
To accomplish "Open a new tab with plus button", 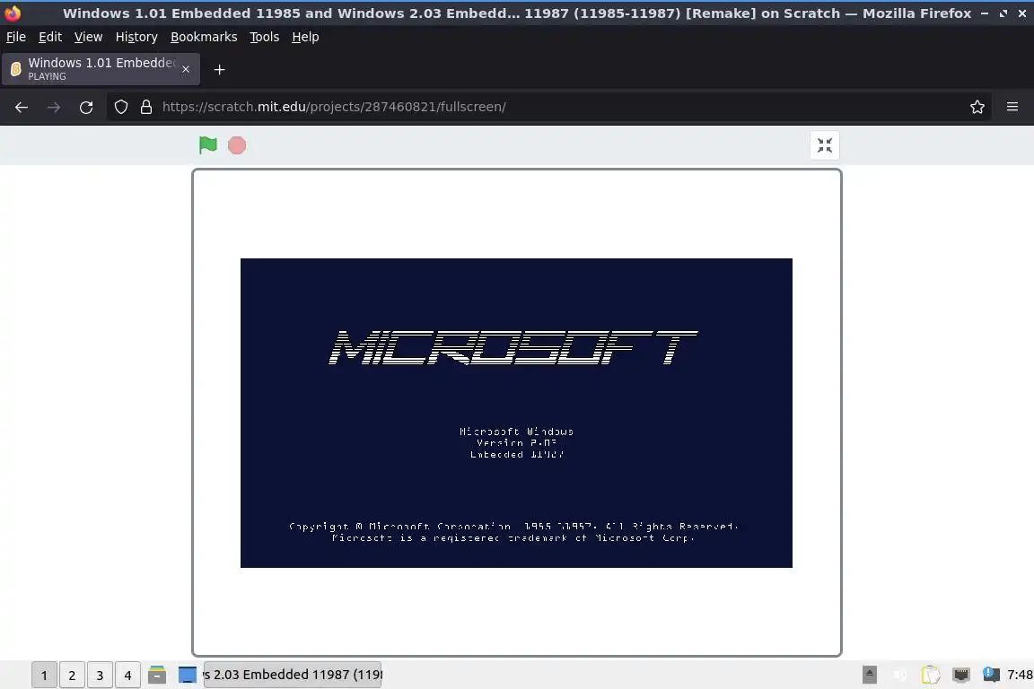I will click(x=220, y=70).
